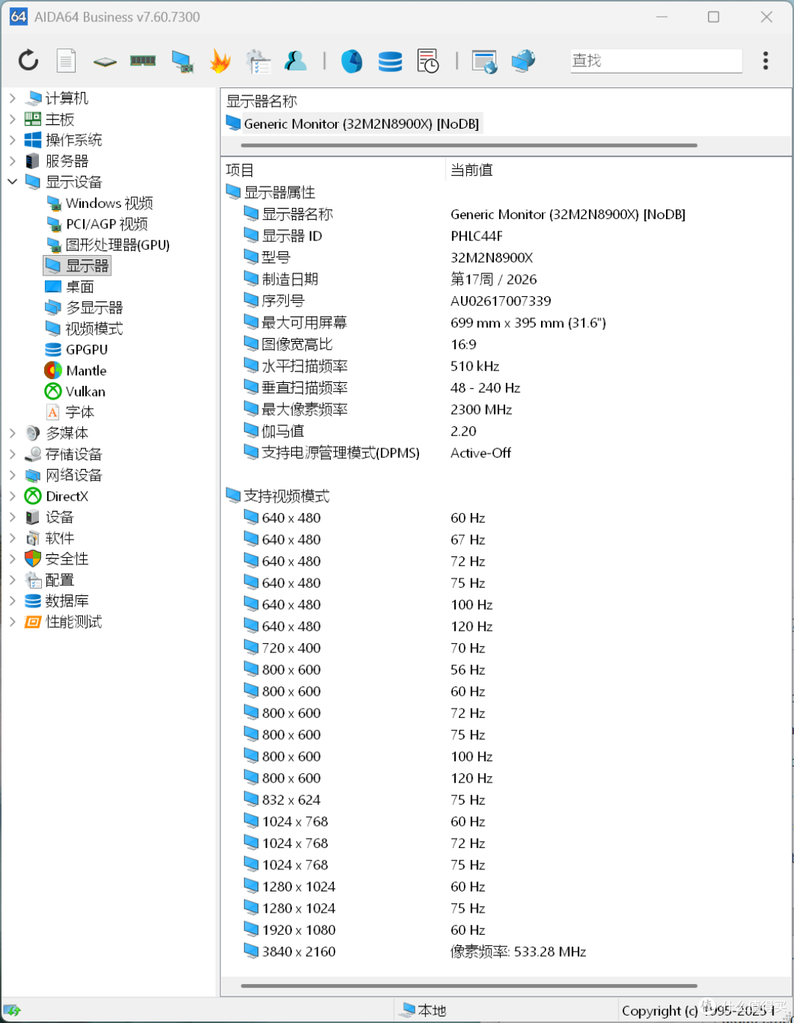Click the 项目 column header
Viewport: 794px width, 1023px height.
(240, 170)
